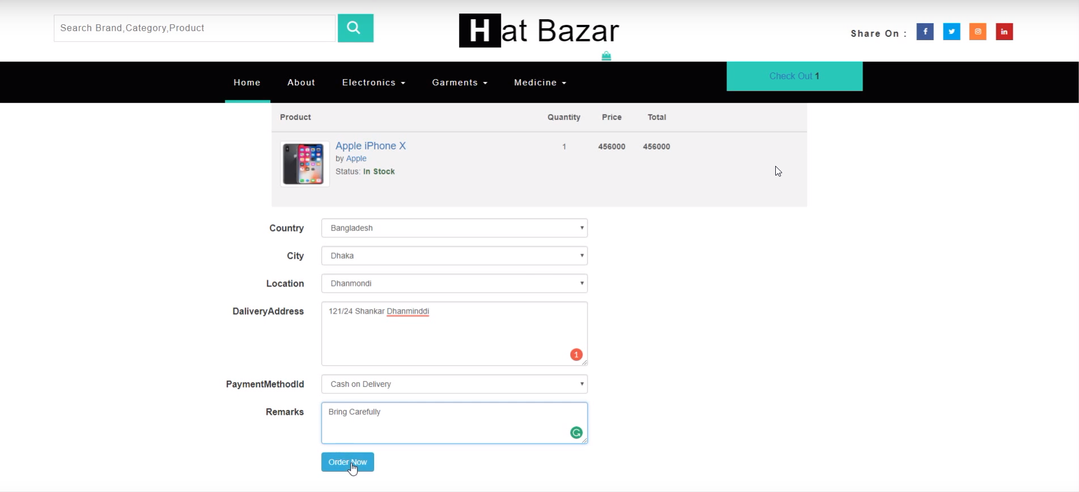Open the Apple iPhone X product link
Viewport: 1079px width, 492px height.
[x=371, y=146]
